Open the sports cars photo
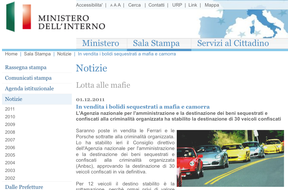The width and height of the screenshot is (288, 190). point(230,158)
